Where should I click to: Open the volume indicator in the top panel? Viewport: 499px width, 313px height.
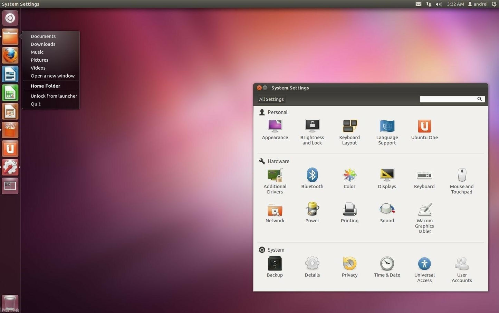[438, 4]
